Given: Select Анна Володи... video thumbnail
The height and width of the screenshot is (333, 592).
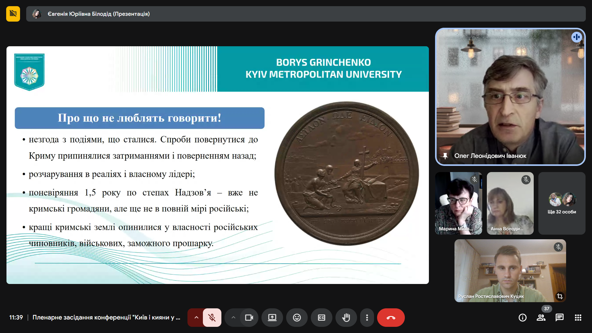Looking at the screenshot, I should (x=510, y=203).
